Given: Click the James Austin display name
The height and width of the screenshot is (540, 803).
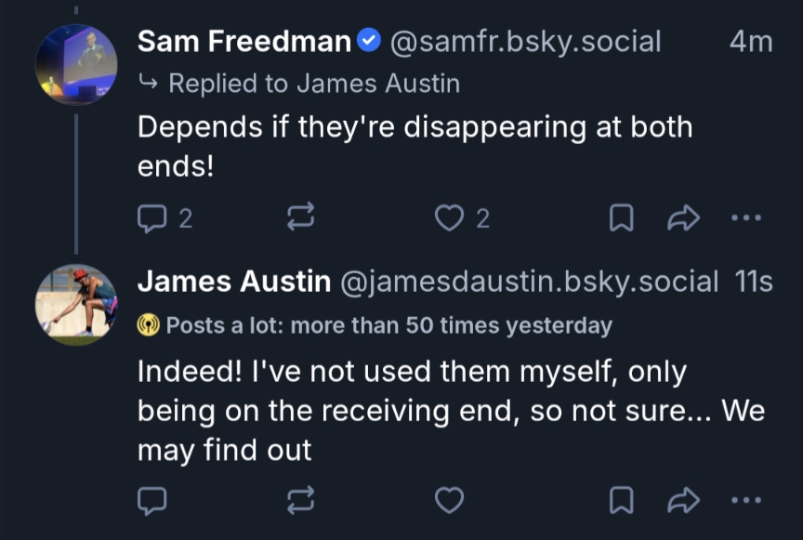Looking at the screenshot, I should [234, 282].
